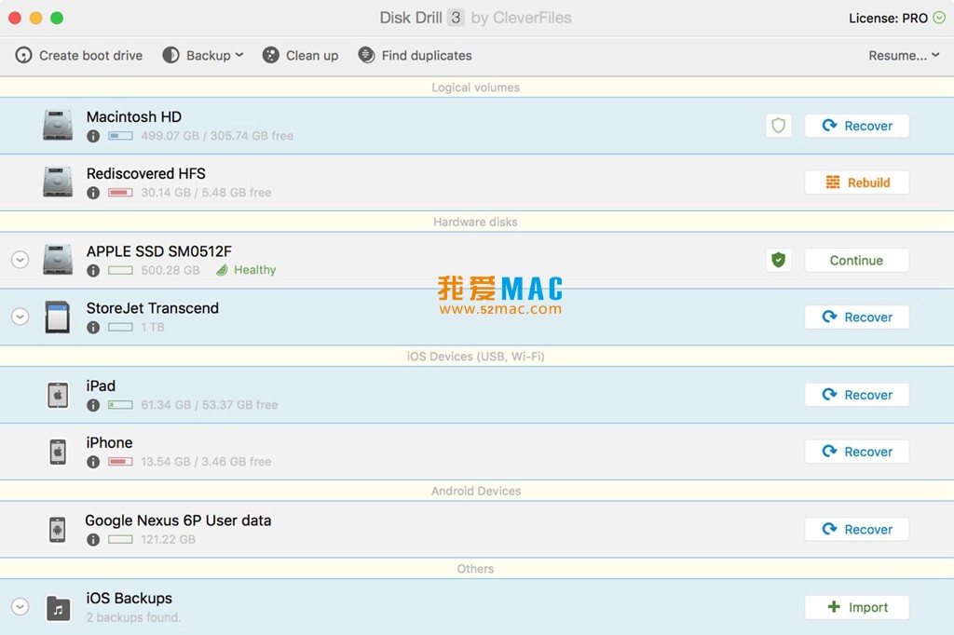Click the License PRO status icon
The width and height of the screenshot is (954, 635).
(939, 18)
